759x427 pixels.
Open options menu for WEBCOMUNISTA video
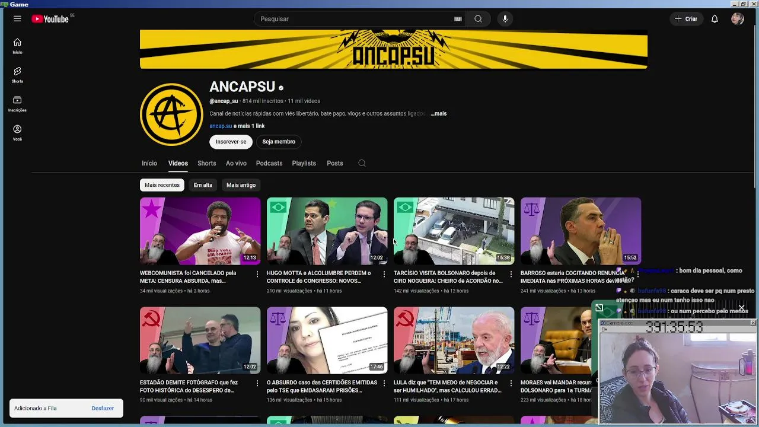pos(257,274)
